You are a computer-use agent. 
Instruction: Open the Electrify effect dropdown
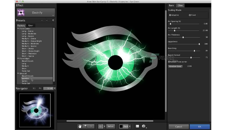[53, 16]
